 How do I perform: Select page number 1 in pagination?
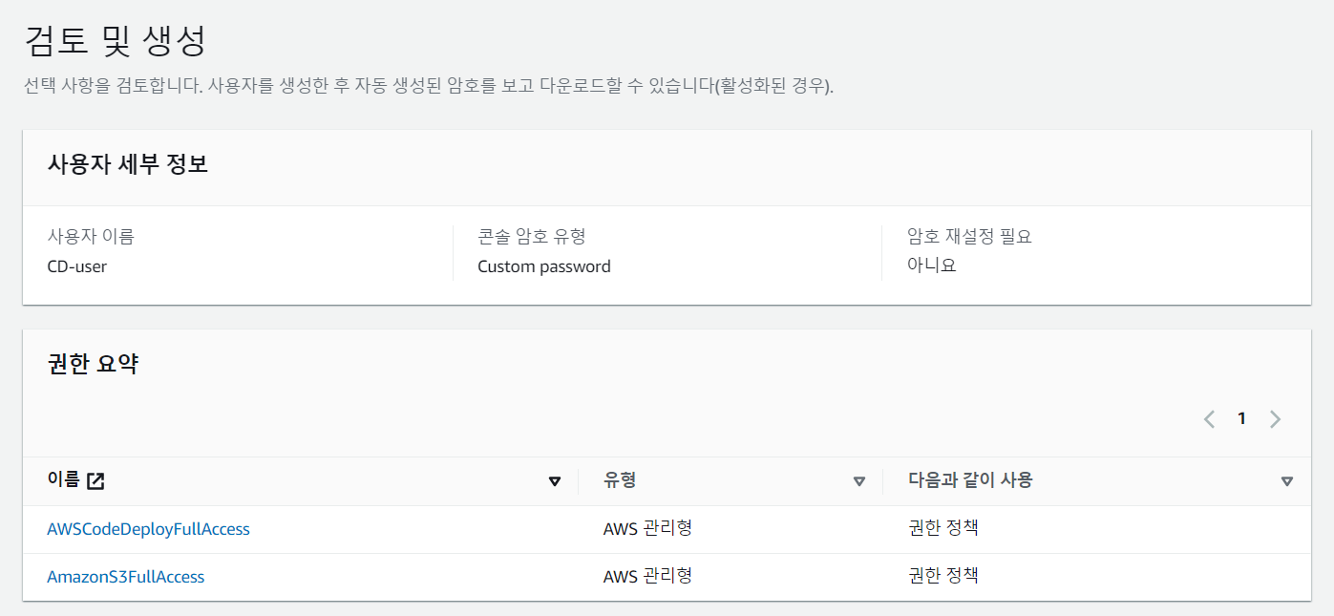[1241, 418]
